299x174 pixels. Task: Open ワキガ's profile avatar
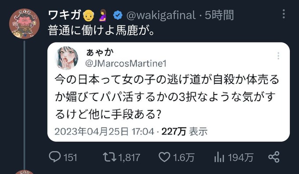(25, 24)
